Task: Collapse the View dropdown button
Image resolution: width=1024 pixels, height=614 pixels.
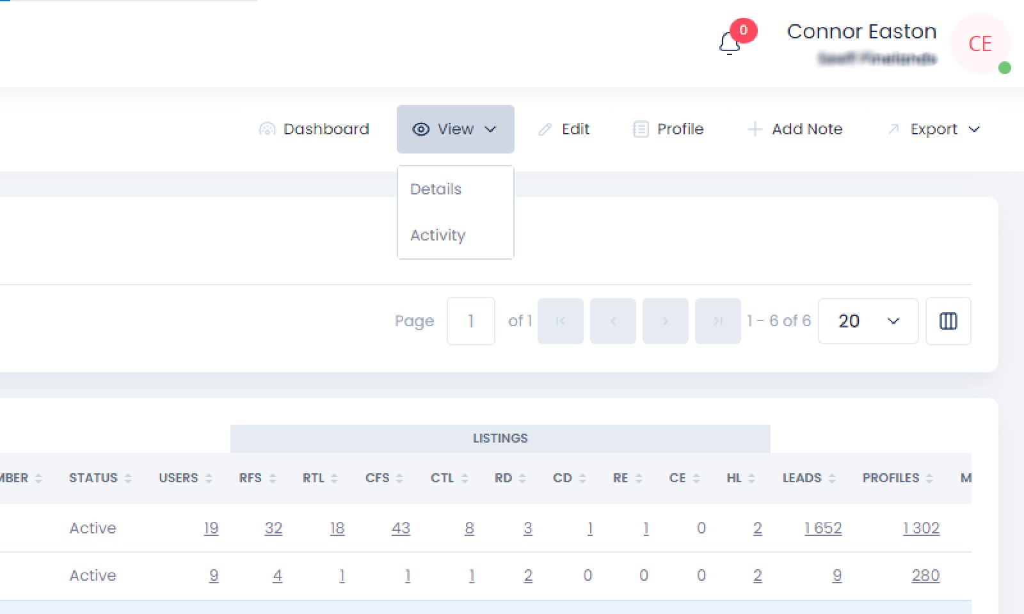Action: 455,129
